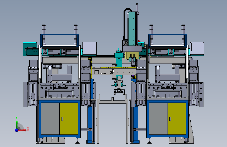
Task: Select the right machine's monitor screen
Action: tap(197, 47)
